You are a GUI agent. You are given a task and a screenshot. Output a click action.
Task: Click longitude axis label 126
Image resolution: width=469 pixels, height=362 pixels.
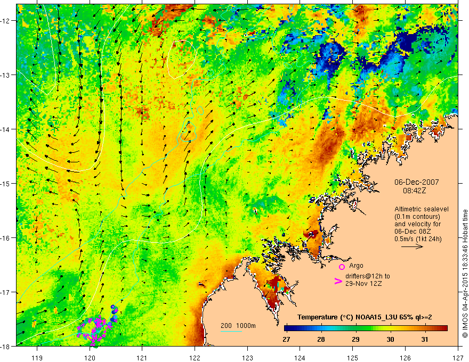coord(405,358)
